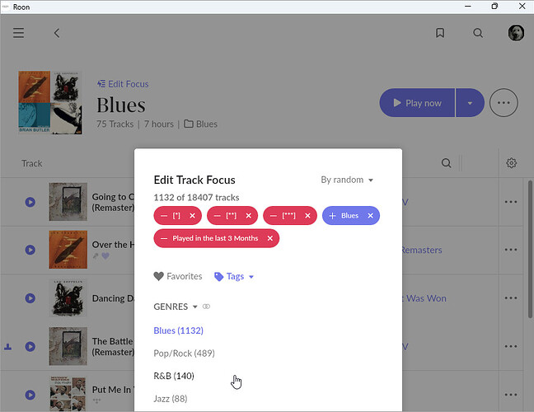Open search in top bar
The image size is (534, 412).
tap(478, 33)
